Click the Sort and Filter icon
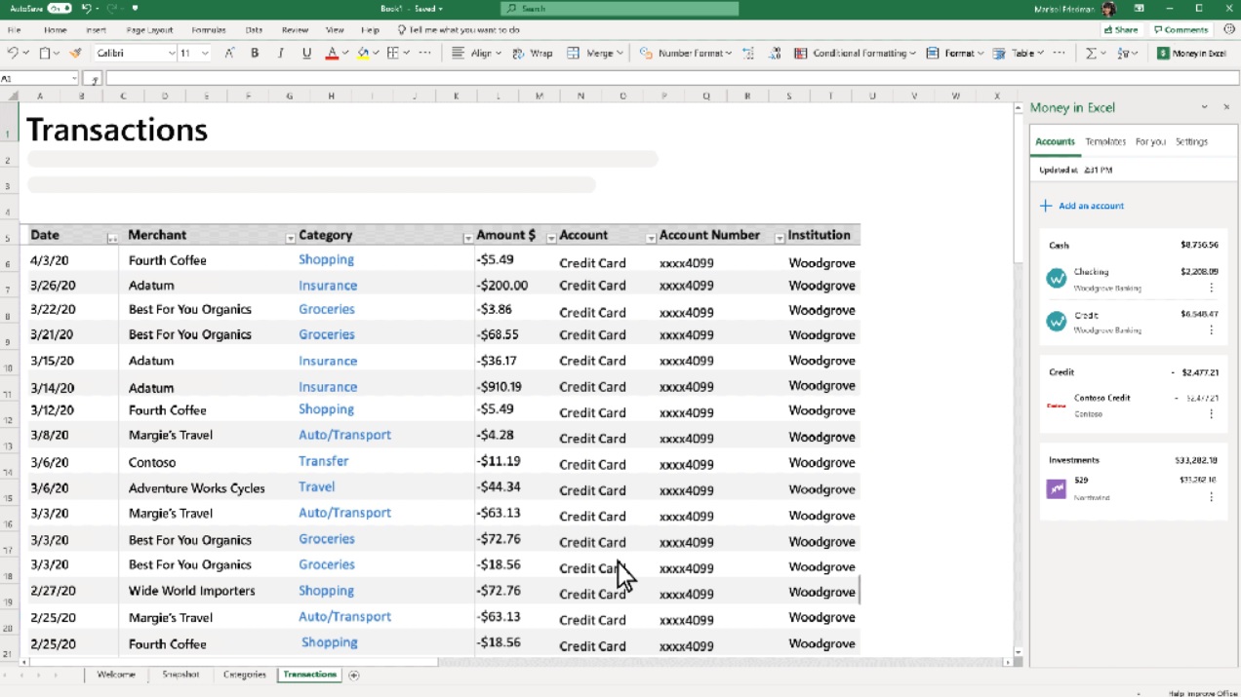 pyautogui.click(x=1124, y=53)
